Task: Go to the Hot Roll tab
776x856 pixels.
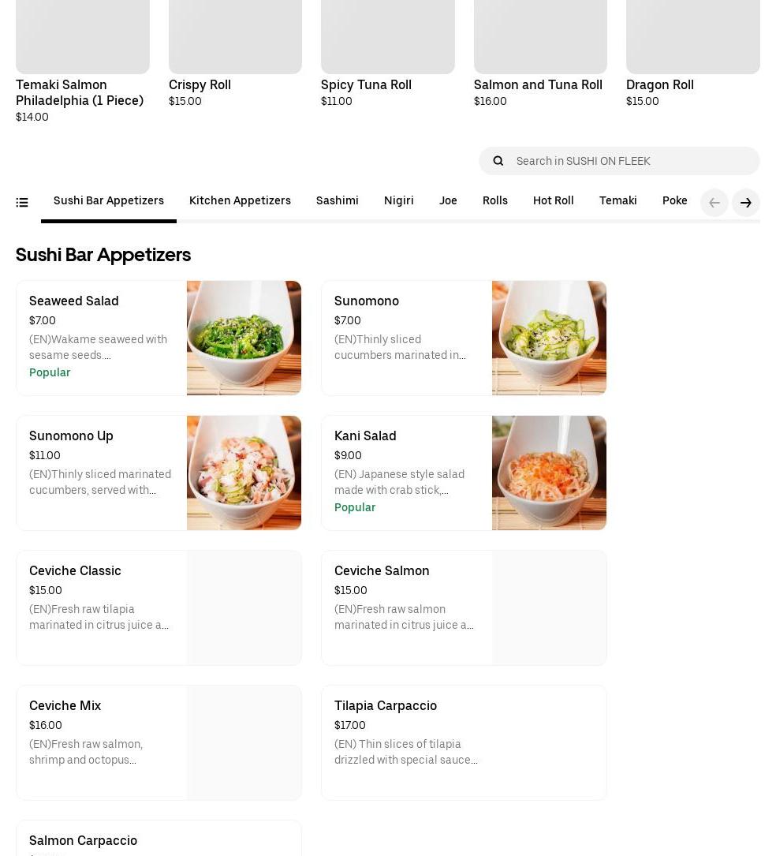Action: tap(554, 200)
